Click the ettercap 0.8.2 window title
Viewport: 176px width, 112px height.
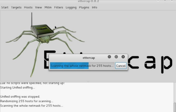88,1
